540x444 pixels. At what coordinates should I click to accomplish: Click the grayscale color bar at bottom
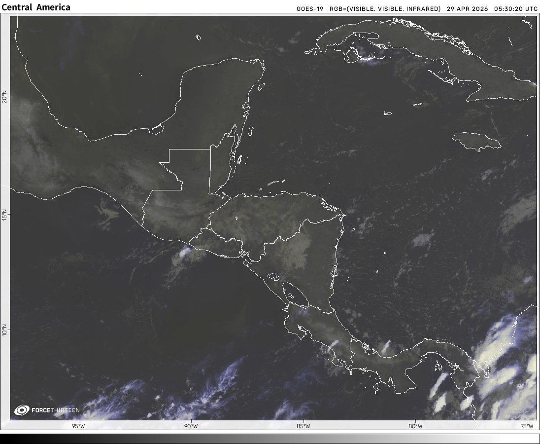tap(270, 439)
